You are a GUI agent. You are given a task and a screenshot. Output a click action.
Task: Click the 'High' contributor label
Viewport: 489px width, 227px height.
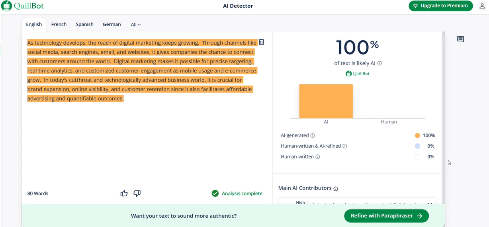[300, 203]
